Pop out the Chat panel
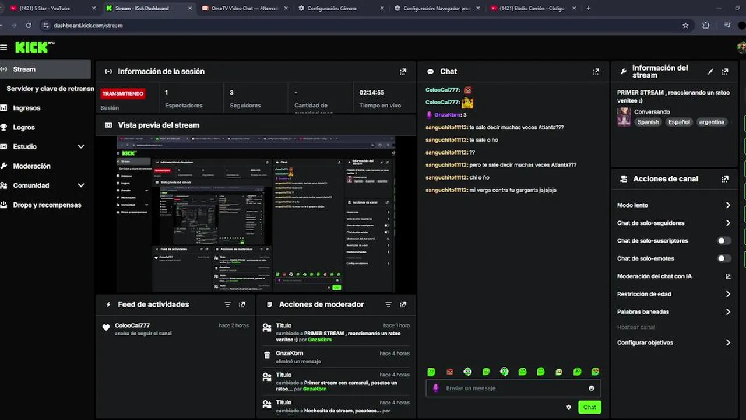This screenshot has width=746, height=420. (x=596, y=72)
